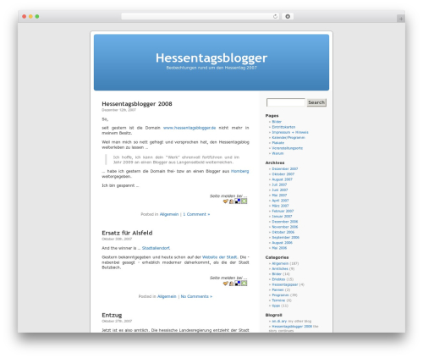
Task: Open the Oktober 2006 archive
Action: pyautogui.click(x=283, y=232)
